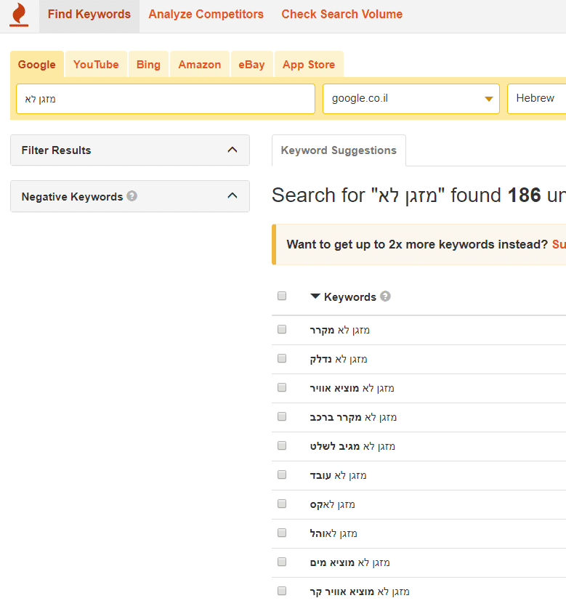Click keyword text מזגן לא מקרר
The width and height of the screenshot is (566, 606).
(x=340, y=330)
